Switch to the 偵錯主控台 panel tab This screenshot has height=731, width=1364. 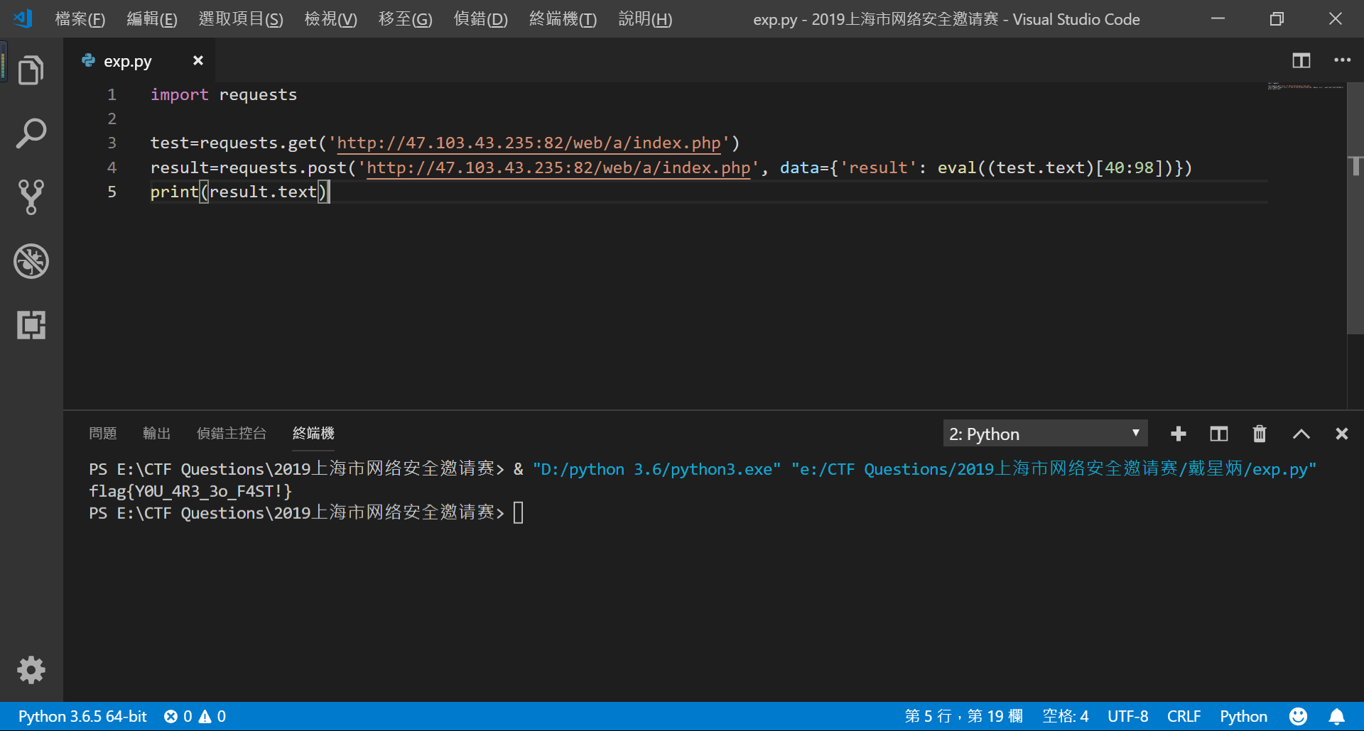pos(232,433)
